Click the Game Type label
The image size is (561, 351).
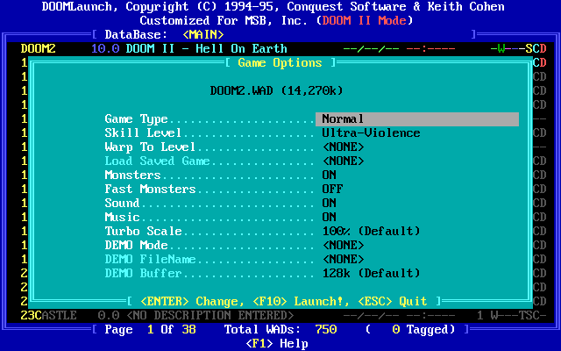pyautogui.click(x=137, y=119)
